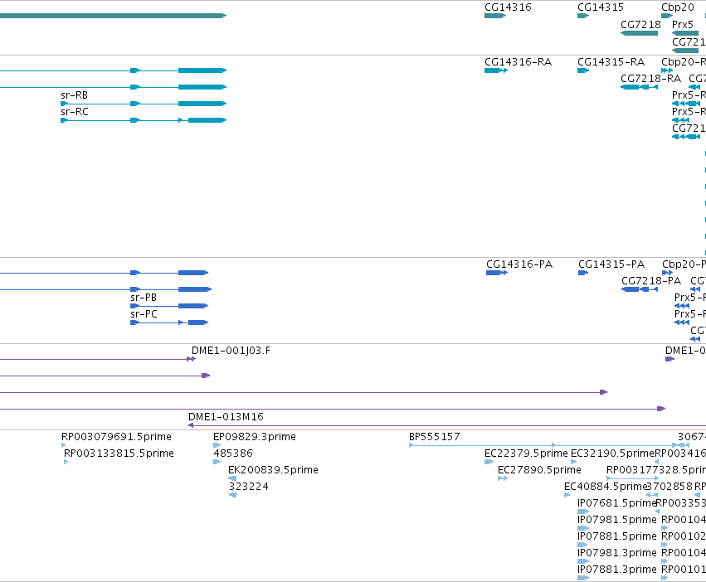
Task: Select the Prx5 gene label
Action: (x=683, y=25)
